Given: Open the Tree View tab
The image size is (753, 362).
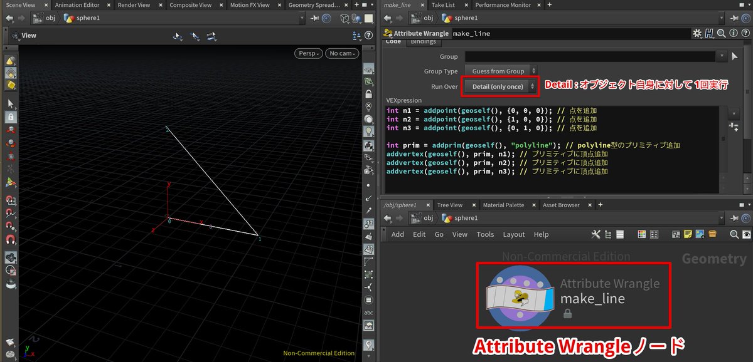Looking at the screenshot, I should click(450, 205).
